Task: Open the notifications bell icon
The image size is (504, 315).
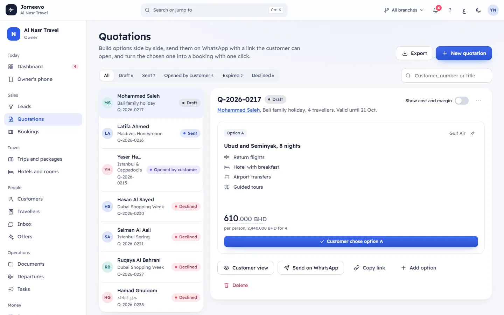Action: tap(436, 10)
